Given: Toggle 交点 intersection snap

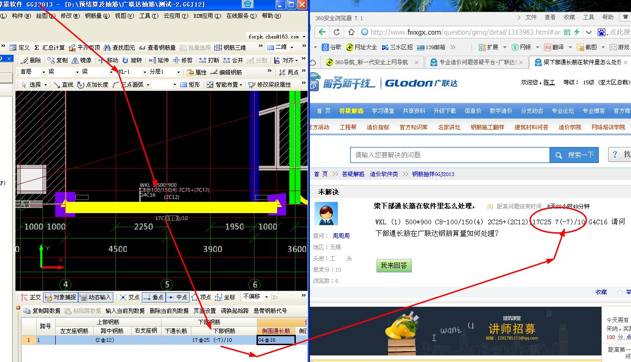Looking at the screenshot, I should (130, 297).
